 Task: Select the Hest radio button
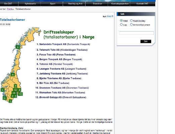pos(121,21)
